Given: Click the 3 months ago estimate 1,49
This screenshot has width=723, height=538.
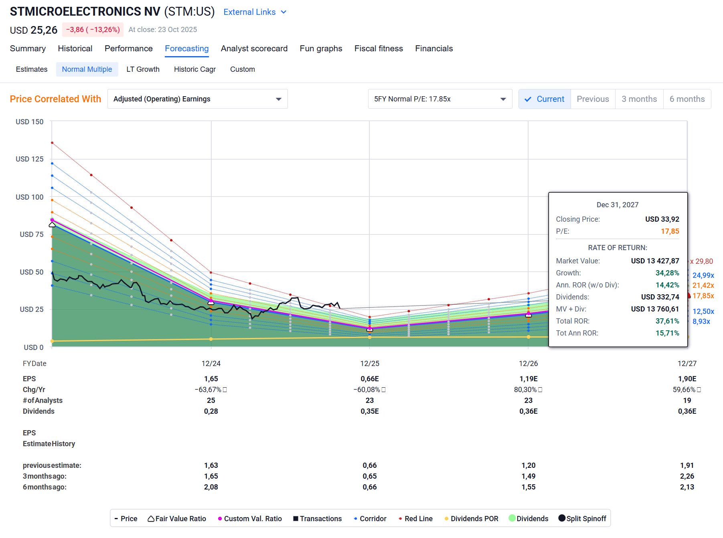Looking at the screenshot, I should [x=529, y=476].
